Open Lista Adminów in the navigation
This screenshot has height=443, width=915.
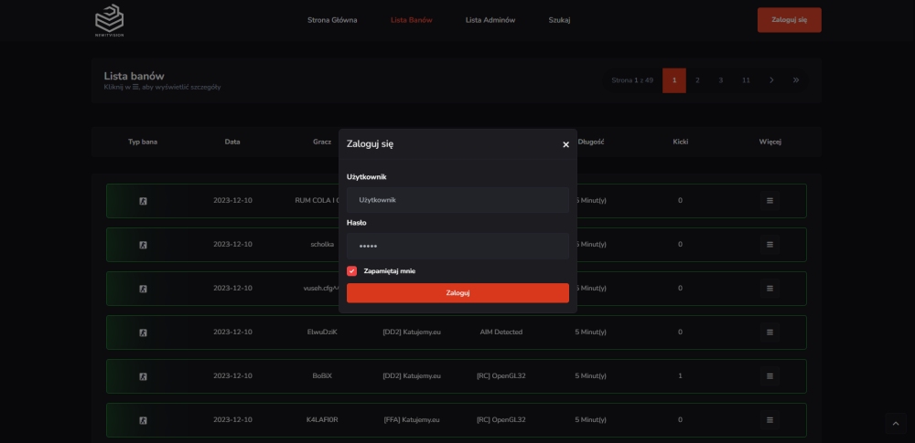point(490,20)
